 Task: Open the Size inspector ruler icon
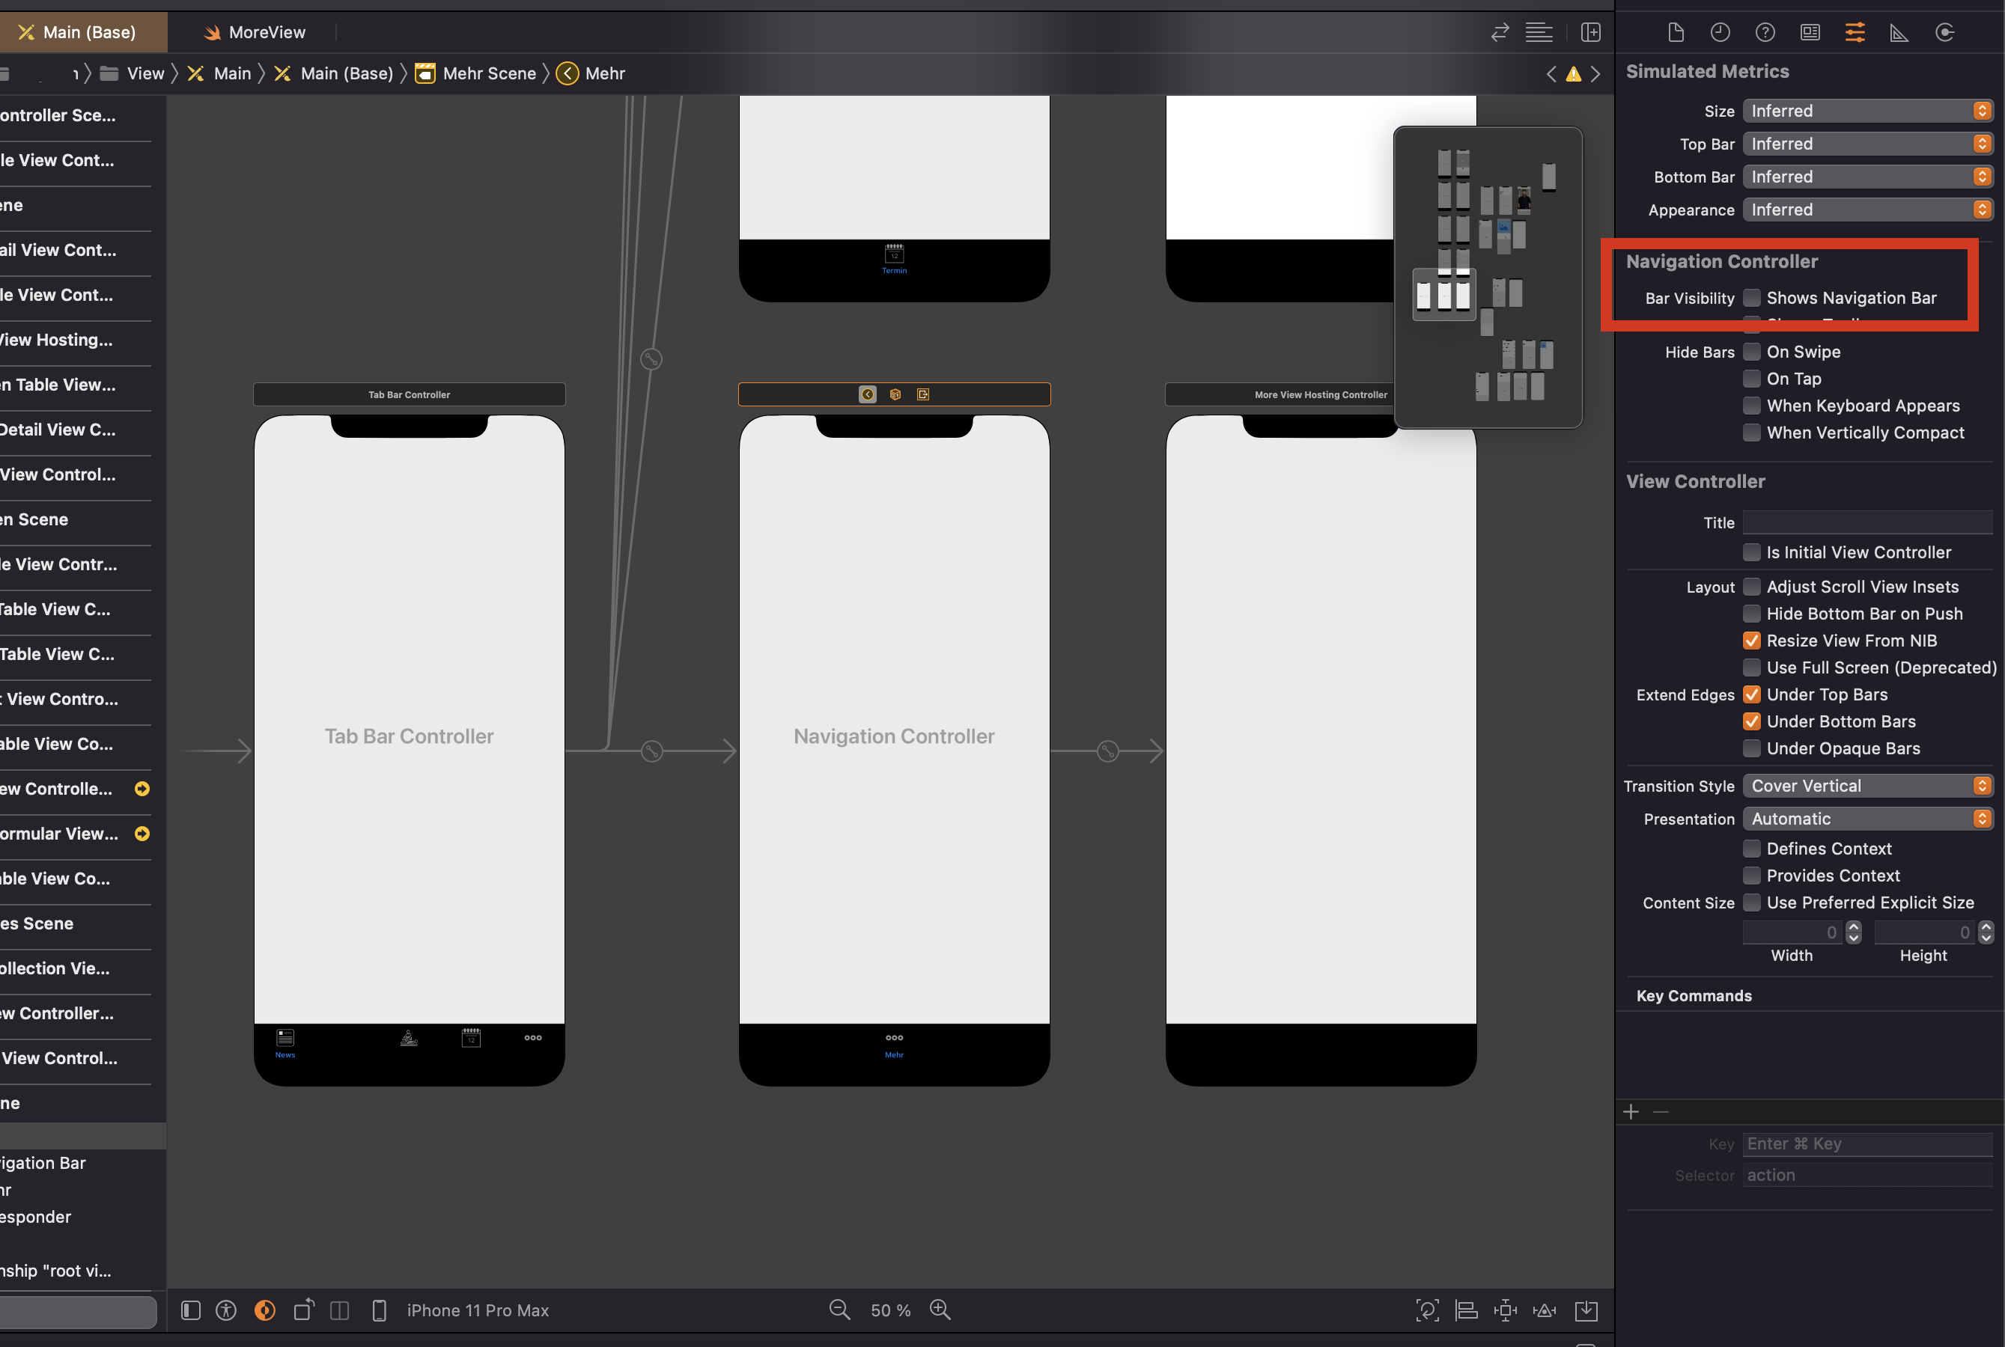point(1899,33)
